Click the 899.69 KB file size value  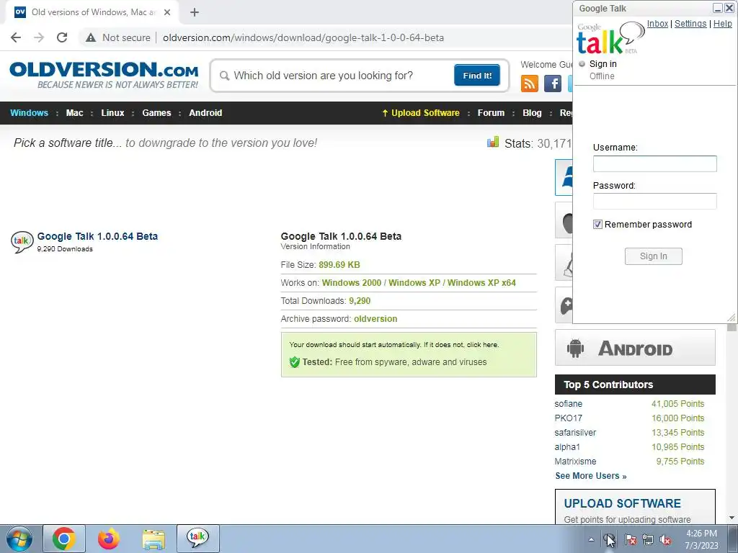click(339, 265)
